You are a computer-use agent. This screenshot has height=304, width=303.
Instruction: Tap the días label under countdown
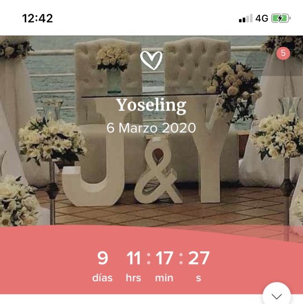coord(102,278)
